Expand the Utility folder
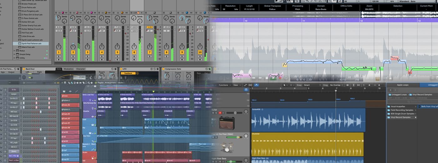The width and height of the screenshot is (438, 163). coord(14,58)
